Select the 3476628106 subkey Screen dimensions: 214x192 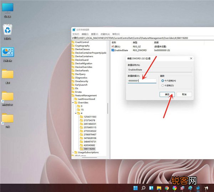click(x=90, y=138)
